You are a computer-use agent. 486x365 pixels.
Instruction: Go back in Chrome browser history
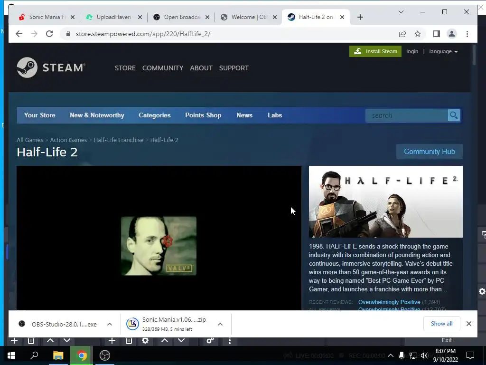click(x=19, y=34)
